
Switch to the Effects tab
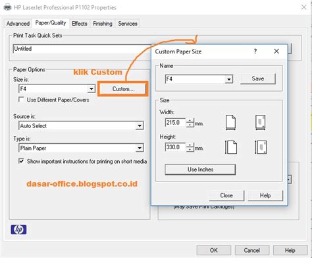80,24
